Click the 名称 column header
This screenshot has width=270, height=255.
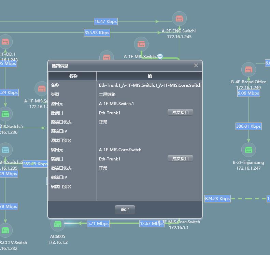point(73,76)
